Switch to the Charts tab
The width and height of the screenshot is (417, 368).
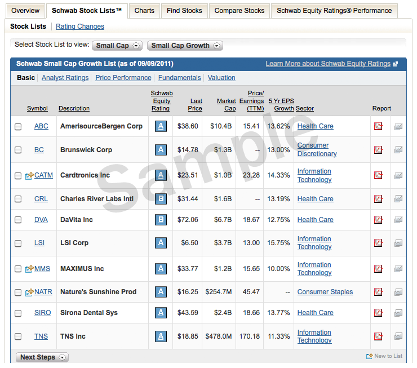click(x=144, y=11)
